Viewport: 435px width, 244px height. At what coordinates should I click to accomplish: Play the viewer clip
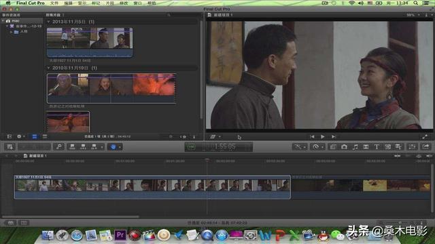(322, 137)
